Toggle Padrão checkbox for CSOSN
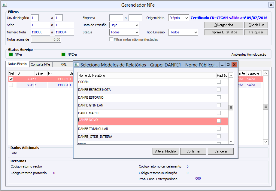 pyautogui.click(x=219, y=82)
